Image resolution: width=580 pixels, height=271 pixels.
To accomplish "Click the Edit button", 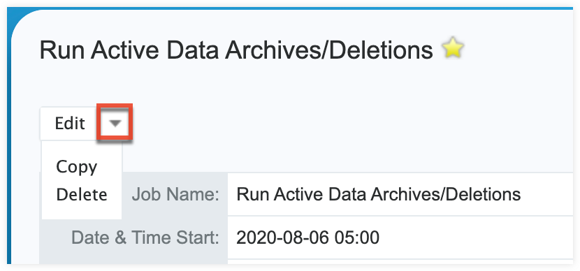I will point(70,124).
